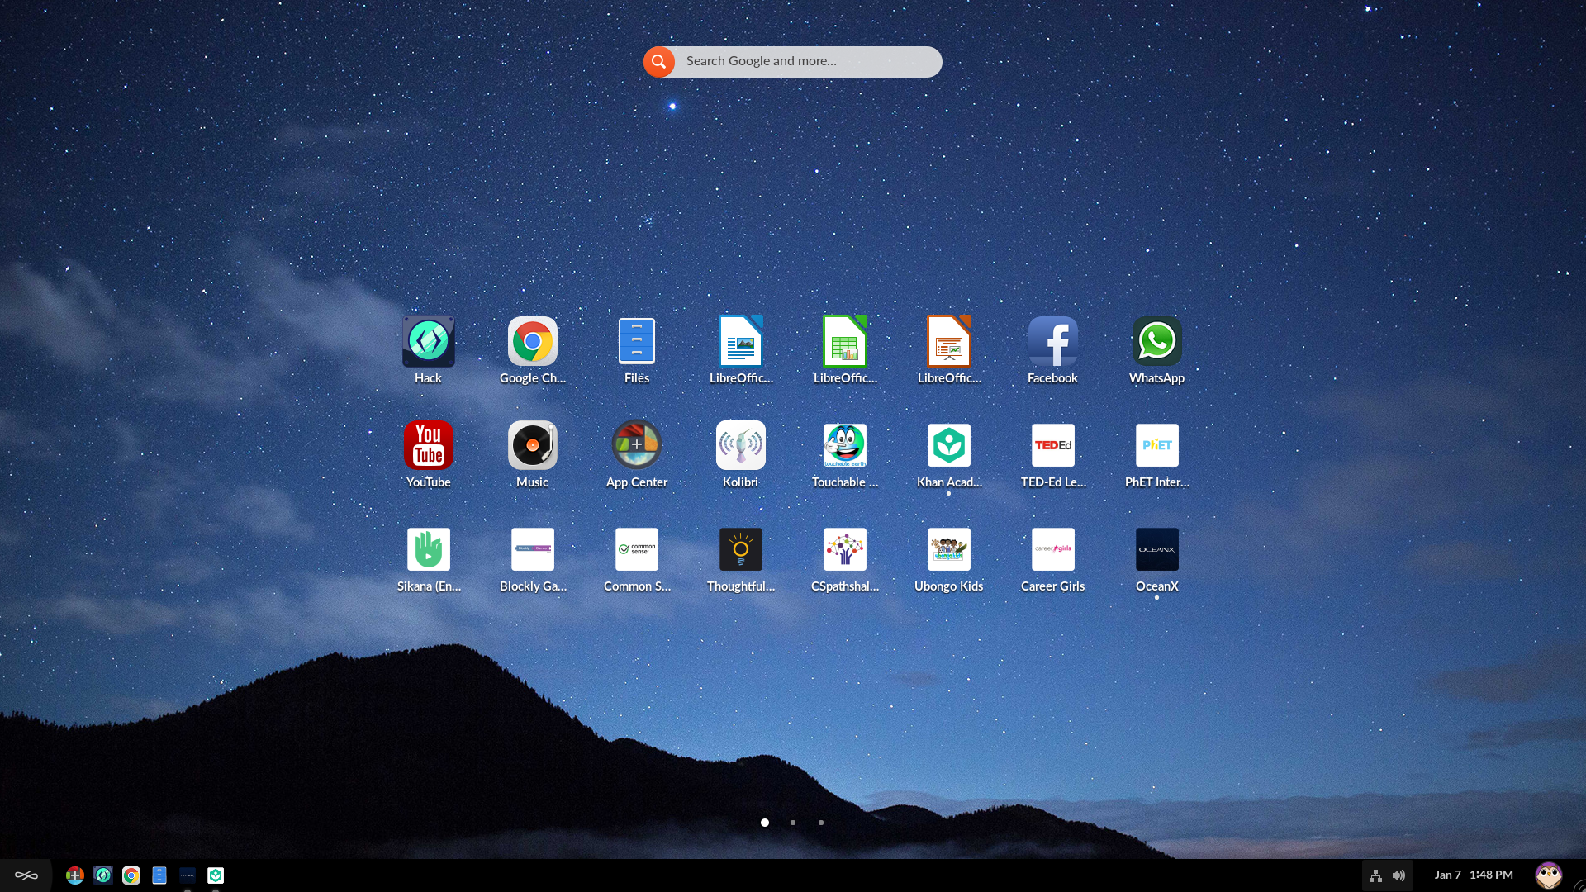
Task: Launch Google Chrome from the desktop grid
Action: click(532, 341)
